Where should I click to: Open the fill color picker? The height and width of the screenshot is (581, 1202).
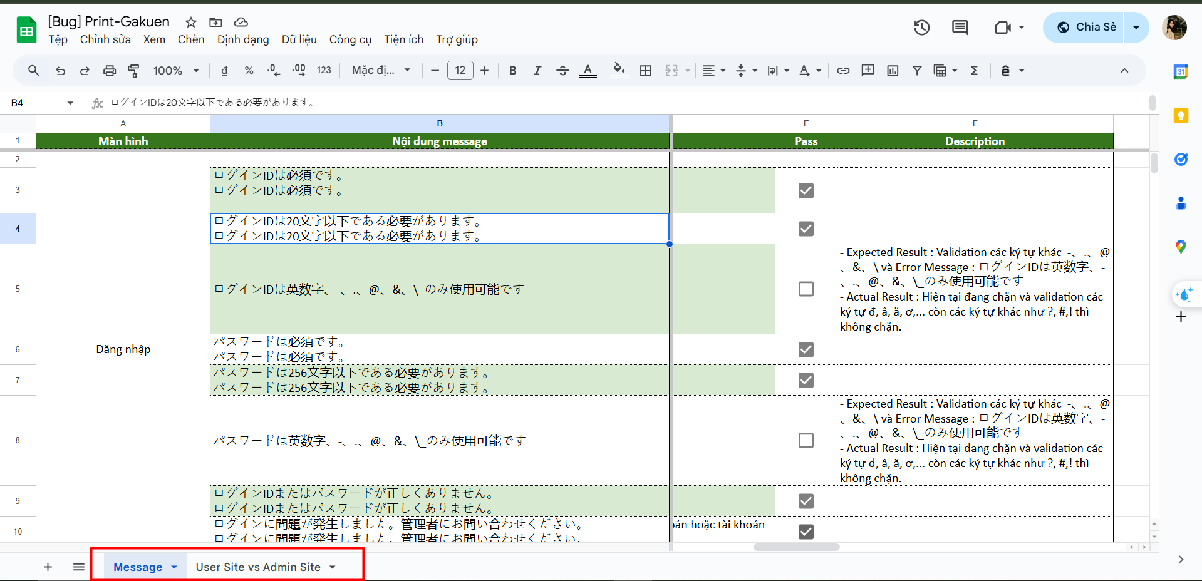click(x=619, y=71)
